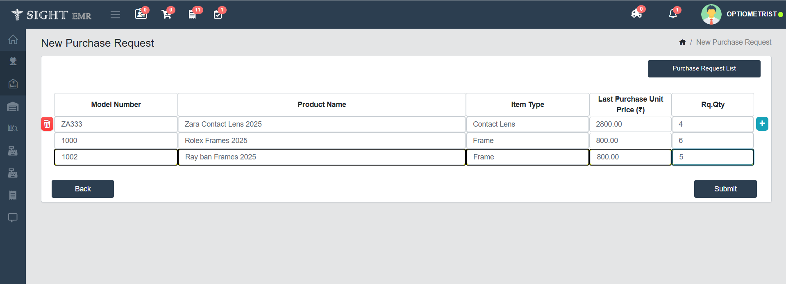The image size is (786, 284).
Task: Toggle the hamburger sidebar menu
Action: (x=115, y=15)
